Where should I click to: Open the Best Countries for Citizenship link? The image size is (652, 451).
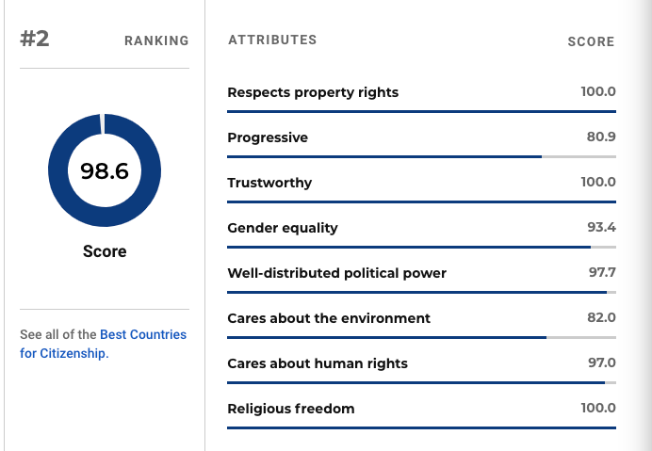(x=103, y=344)
